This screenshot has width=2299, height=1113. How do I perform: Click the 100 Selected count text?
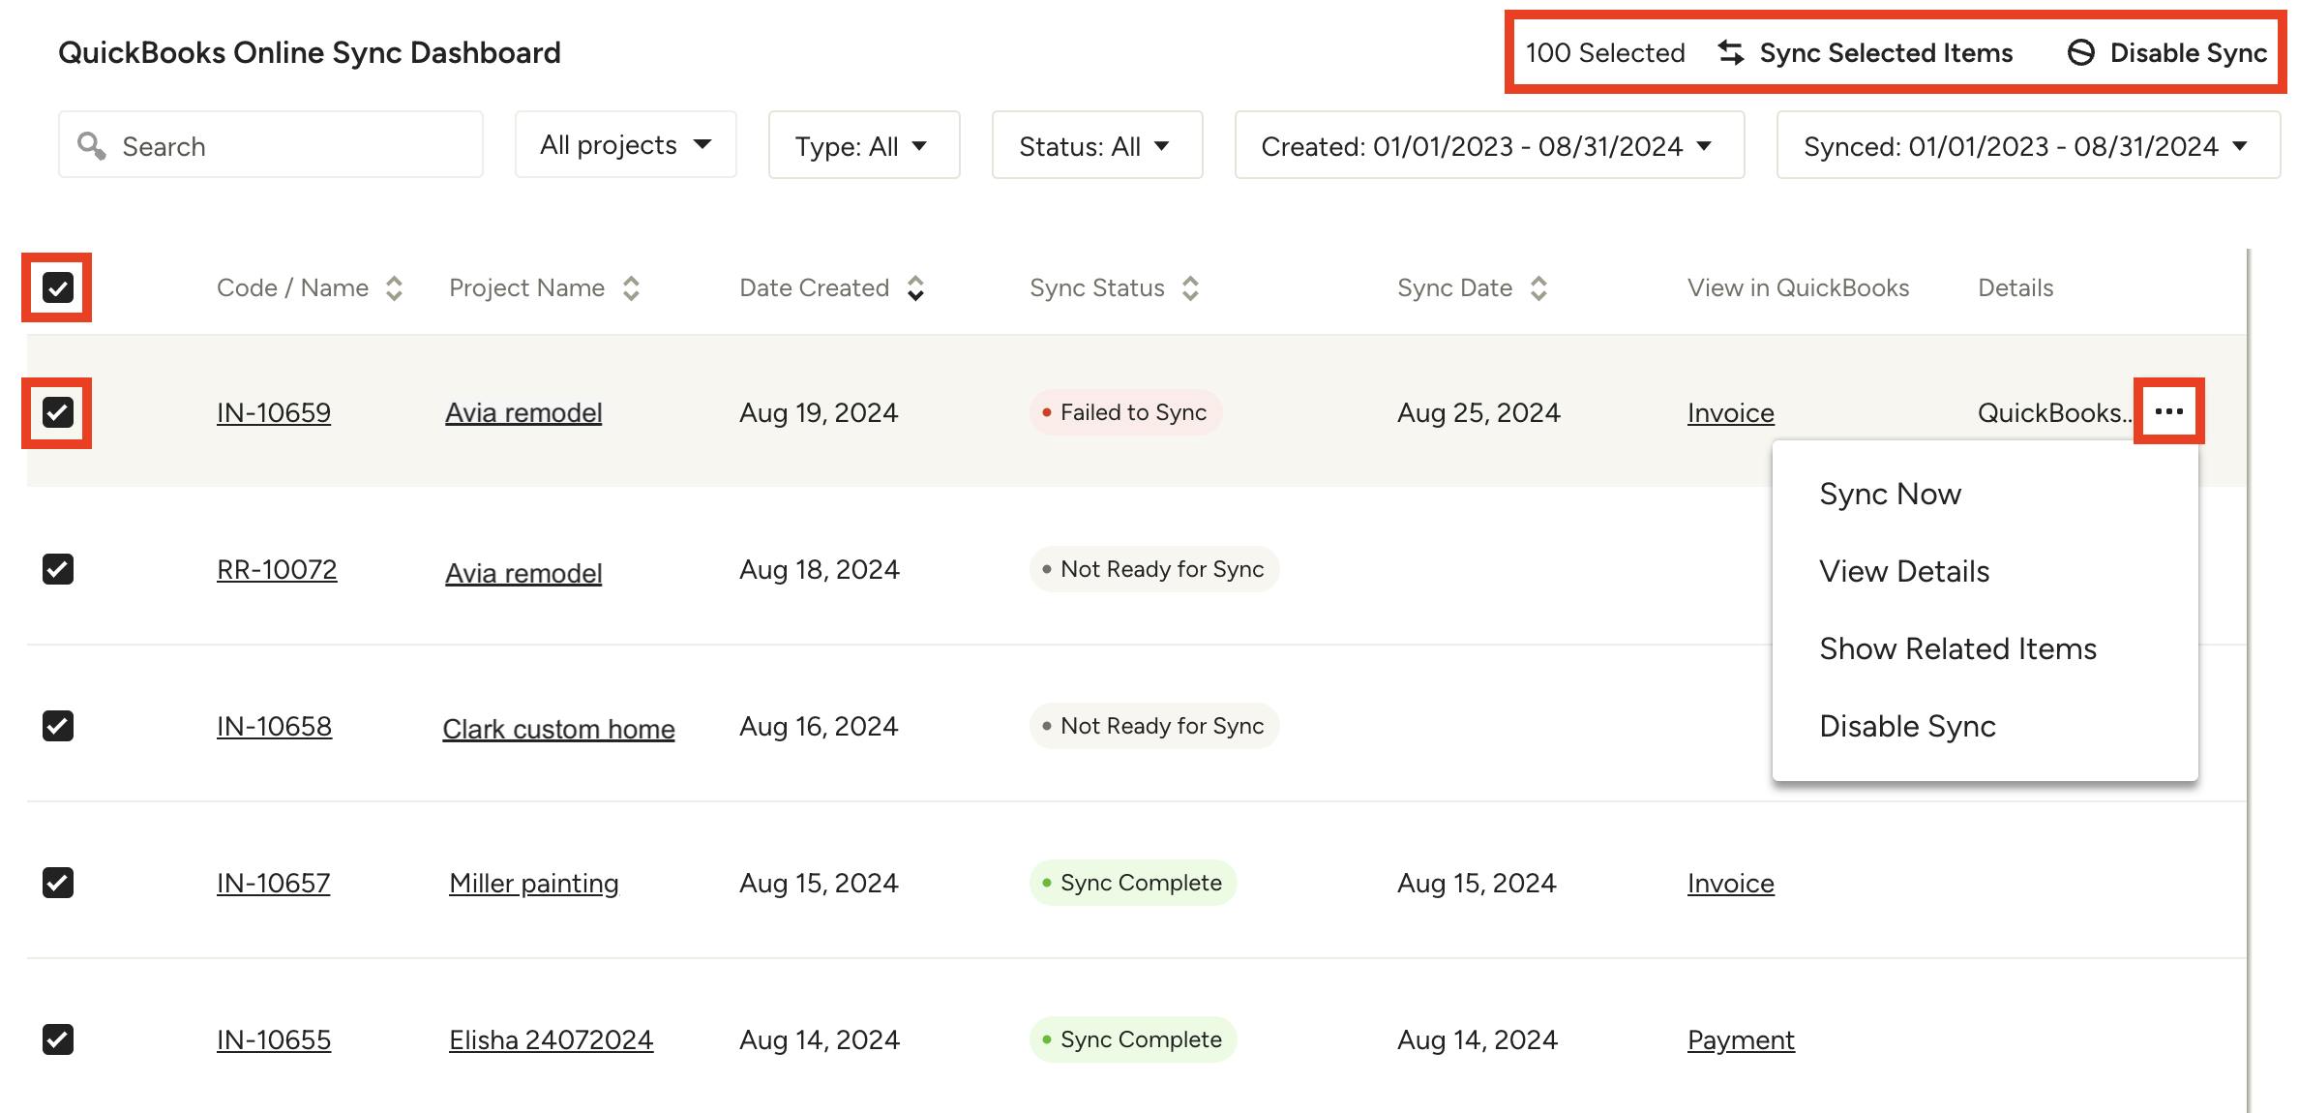click(1606, 52)
